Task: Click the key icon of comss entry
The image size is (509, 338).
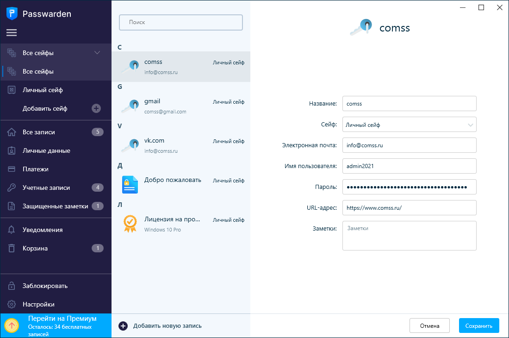Action: tap(130, 67)
